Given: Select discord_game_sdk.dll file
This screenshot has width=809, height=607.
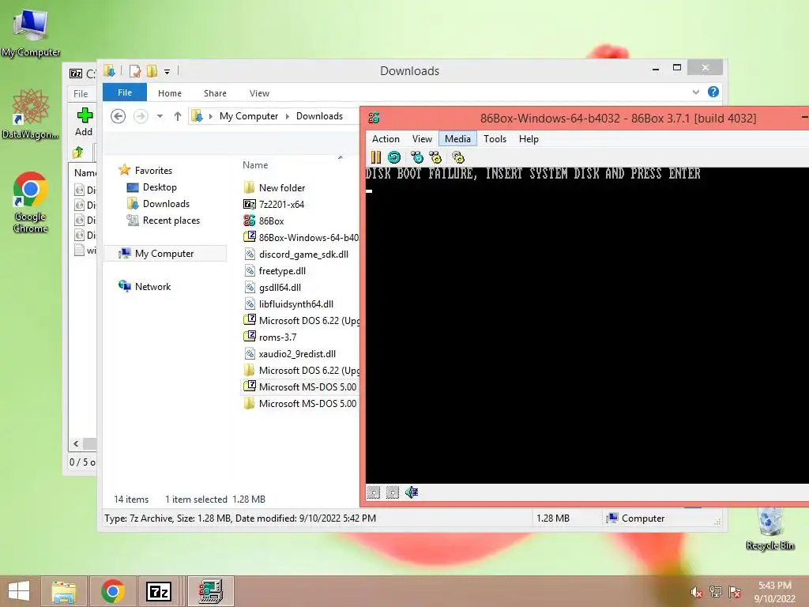Looking at the screenshot, I should (x=303, y=254).
